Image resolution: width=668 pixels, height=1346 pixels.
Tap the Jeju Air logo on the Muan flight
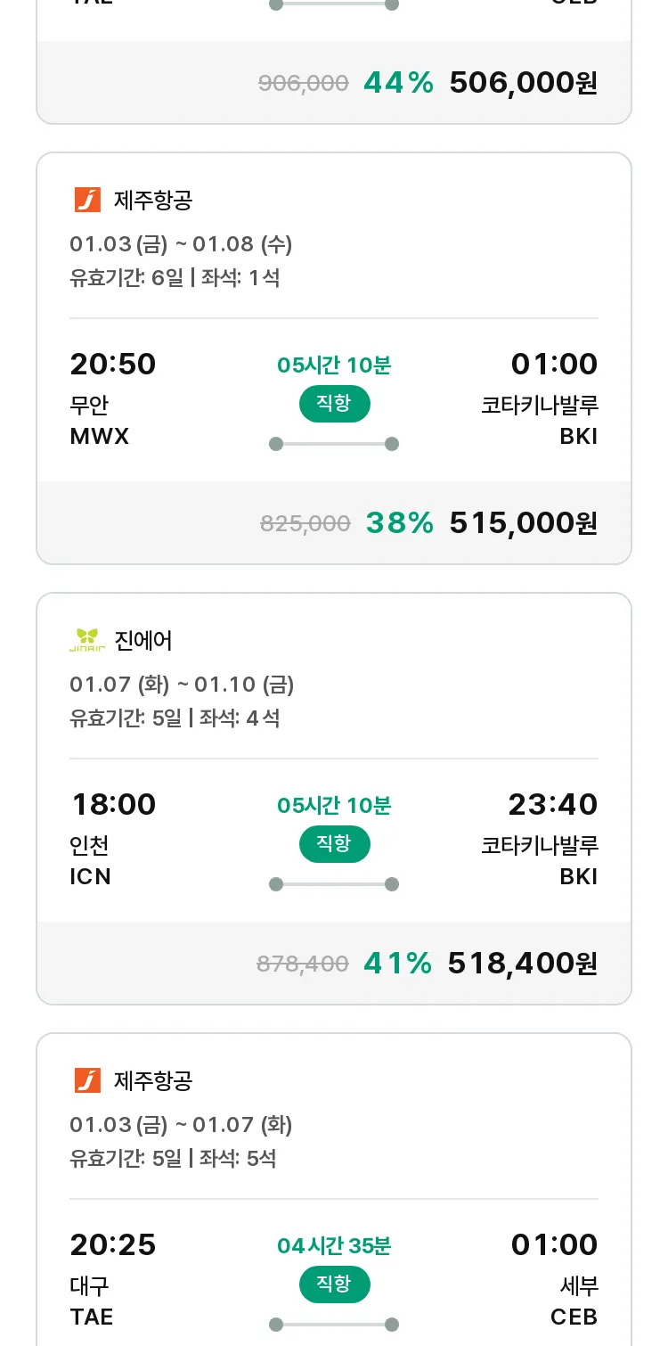pyautogui.click(x=87, y=200)
